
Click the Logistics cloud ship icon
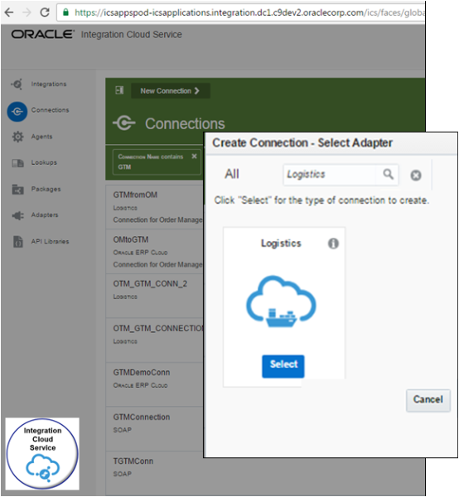(281, 302)
